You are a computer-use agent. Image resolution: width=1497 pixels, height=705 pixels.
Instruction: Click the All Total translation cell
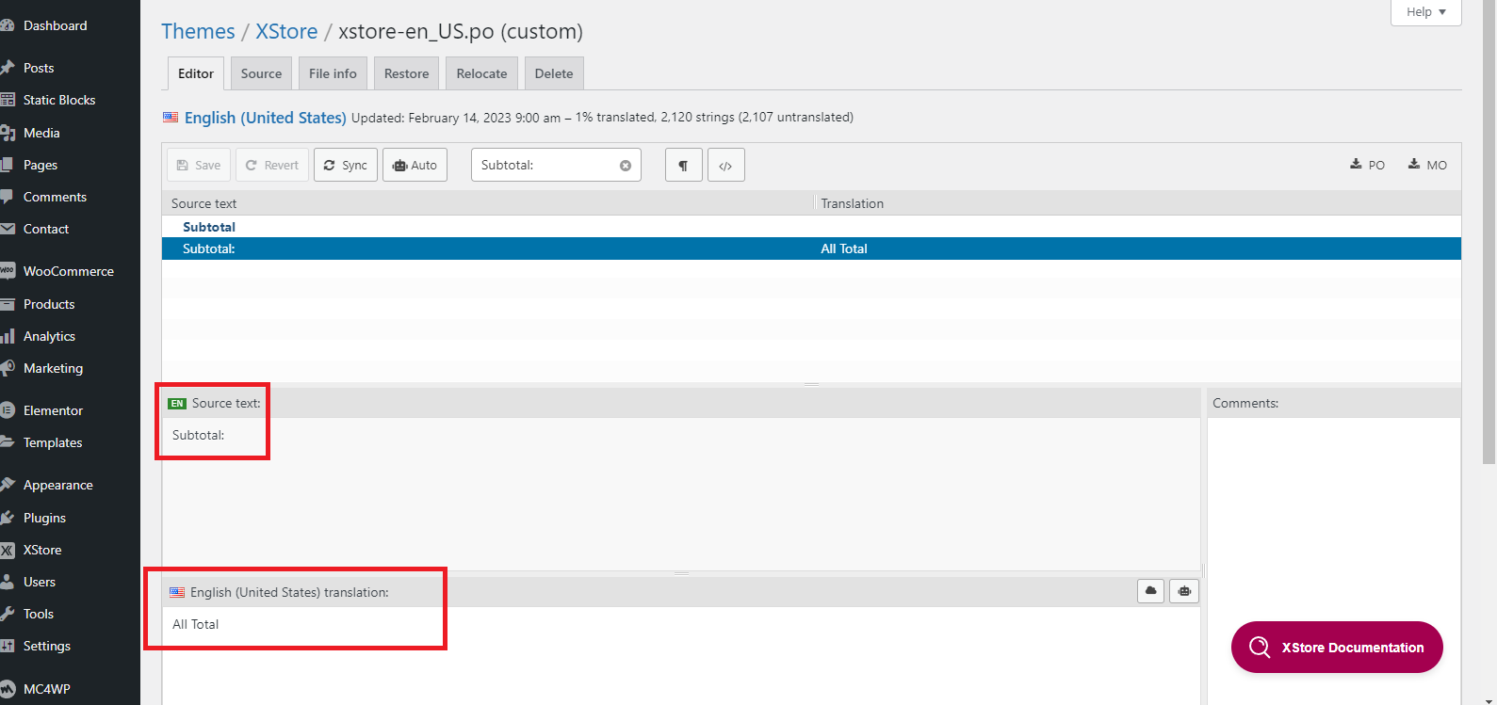pos(844,248)
